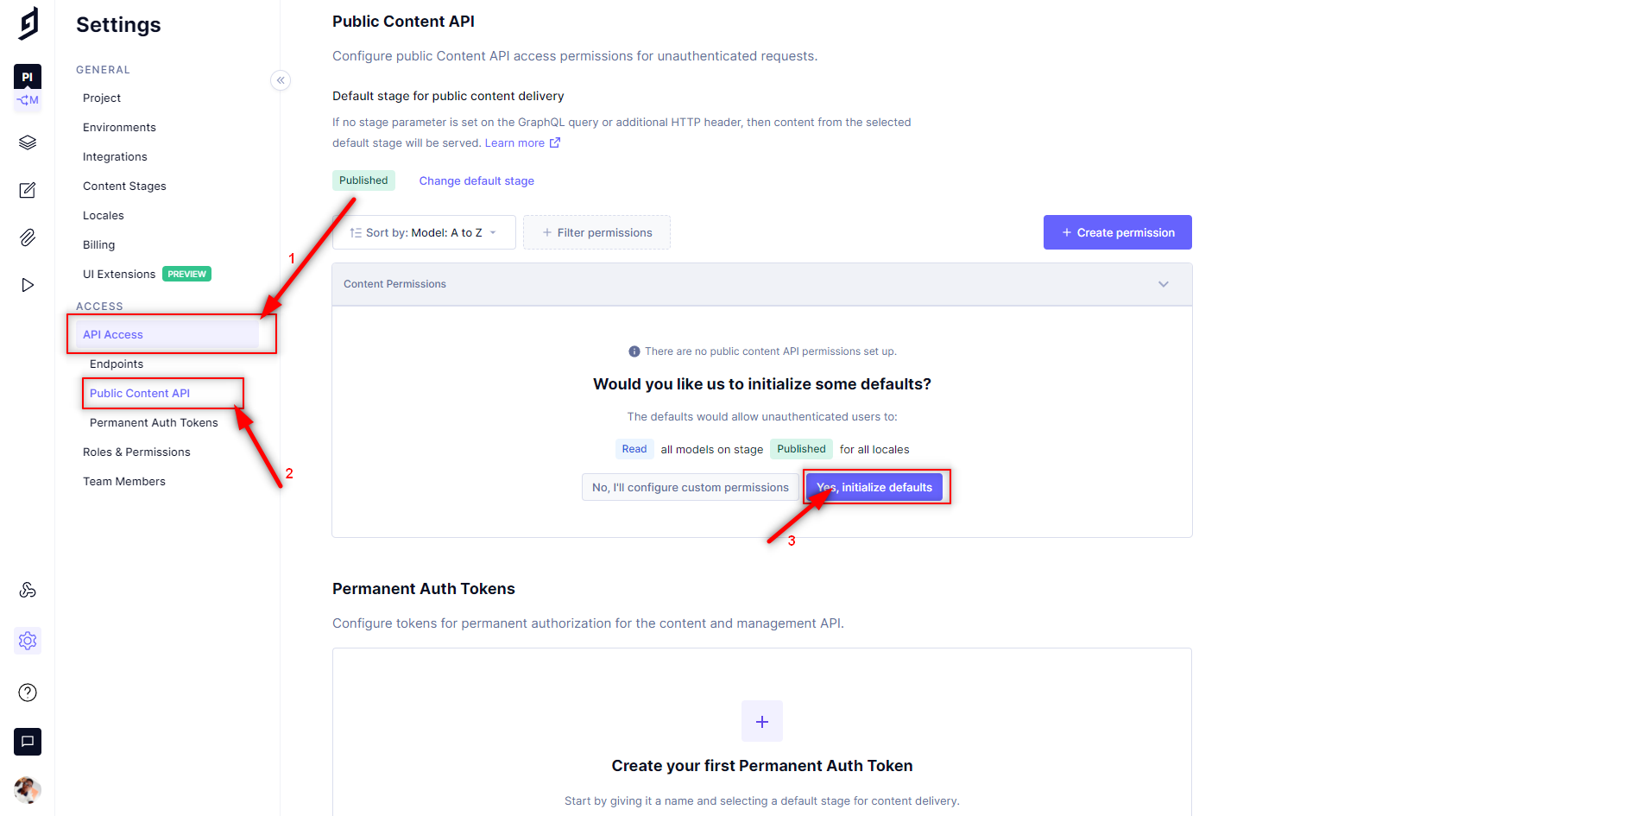Screen dimensions: 1647x816
Task: Launch the API Playground play icon
Action: [27, 284]
